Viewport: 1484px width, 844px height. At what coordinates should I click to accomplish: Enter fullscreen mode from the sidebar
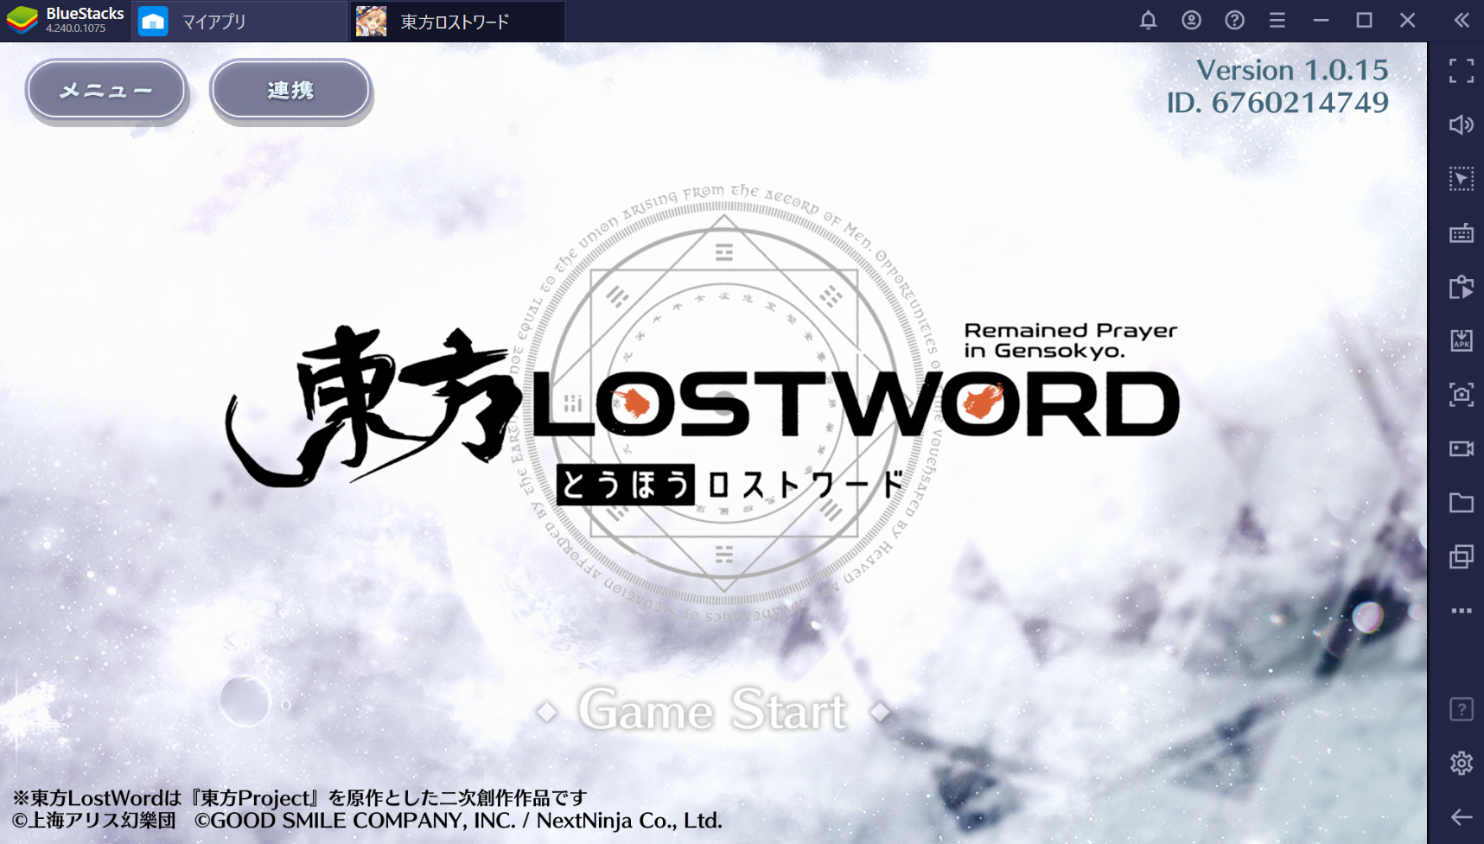[x=1462, y=71]
